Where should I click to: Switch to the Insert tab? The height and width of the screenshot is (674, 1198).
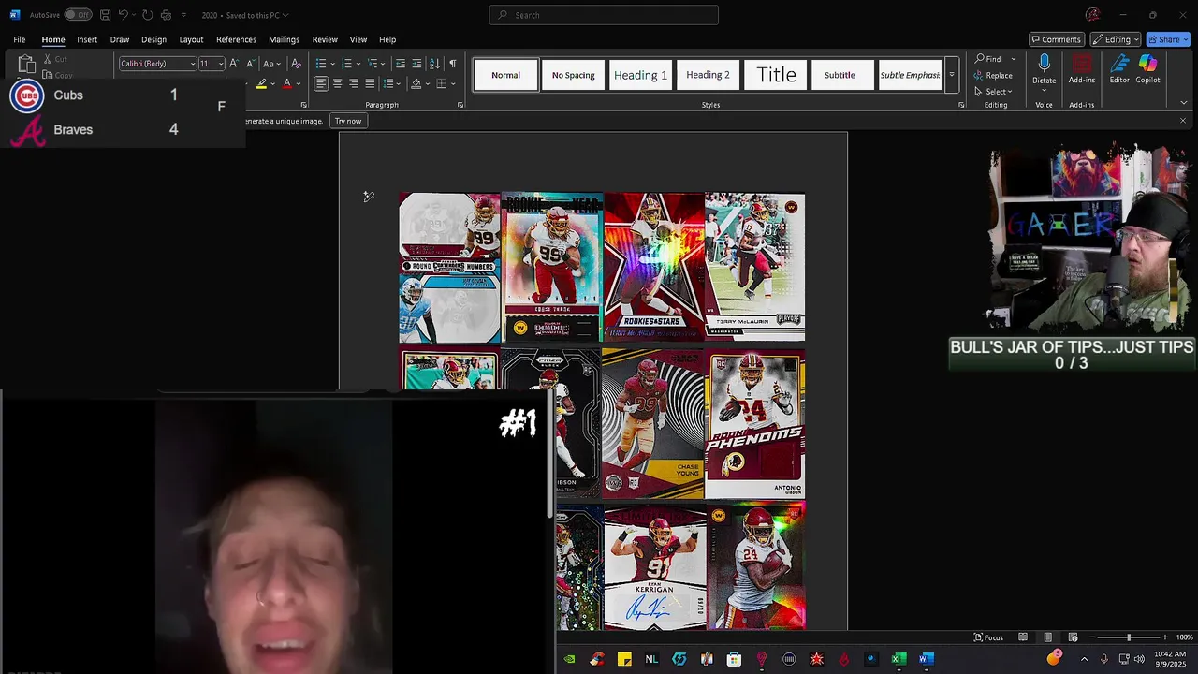[x=87, y=39]
